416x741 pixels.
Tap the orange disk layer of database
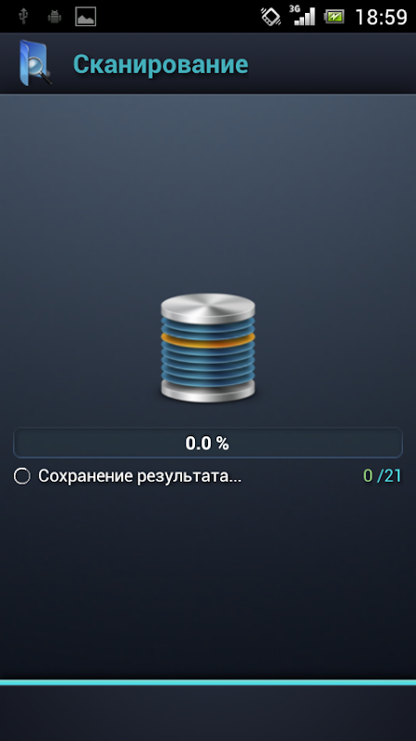208,340
